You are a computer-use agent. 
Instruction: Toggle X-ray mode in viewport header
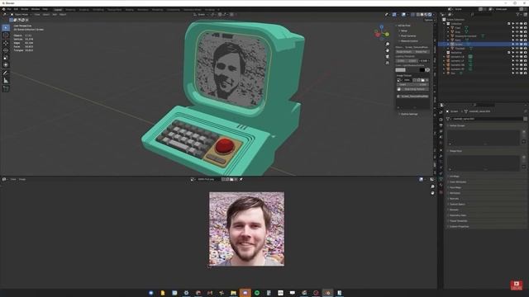412,15
